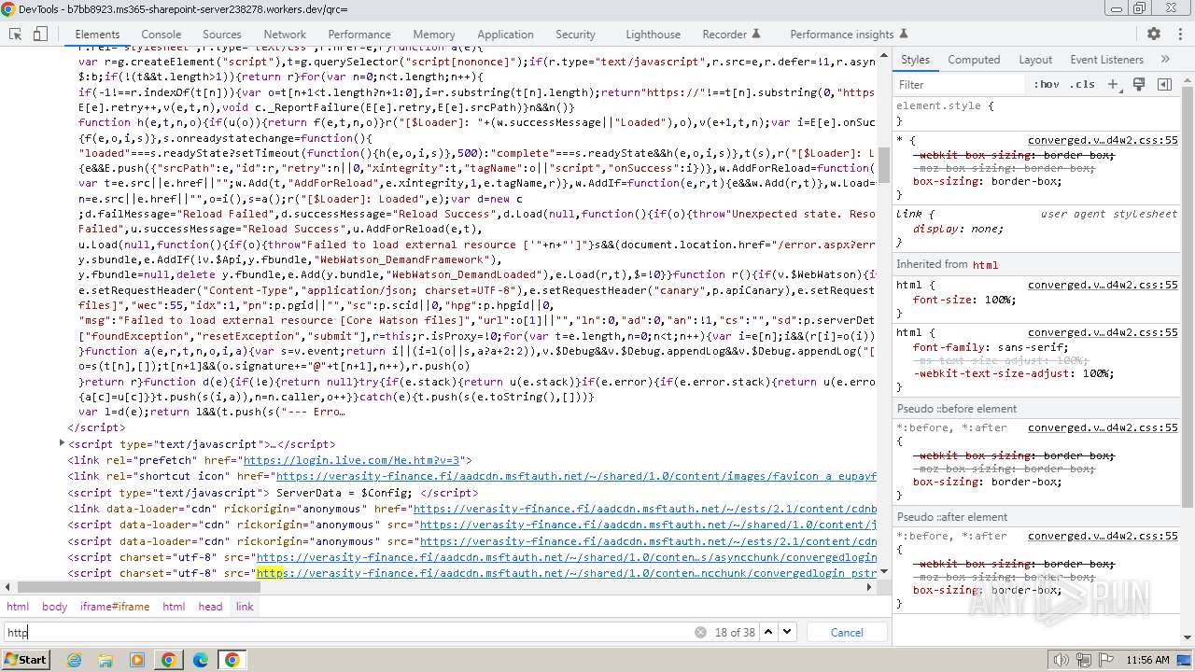The width and height of the screenshot is (1195, 672).
Task: Open the Recorder panel tab
Action: point(731,35)
